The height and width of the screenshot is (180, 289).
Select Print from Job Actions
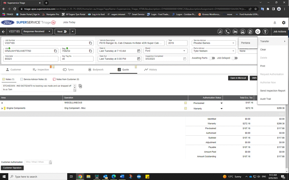273,66
